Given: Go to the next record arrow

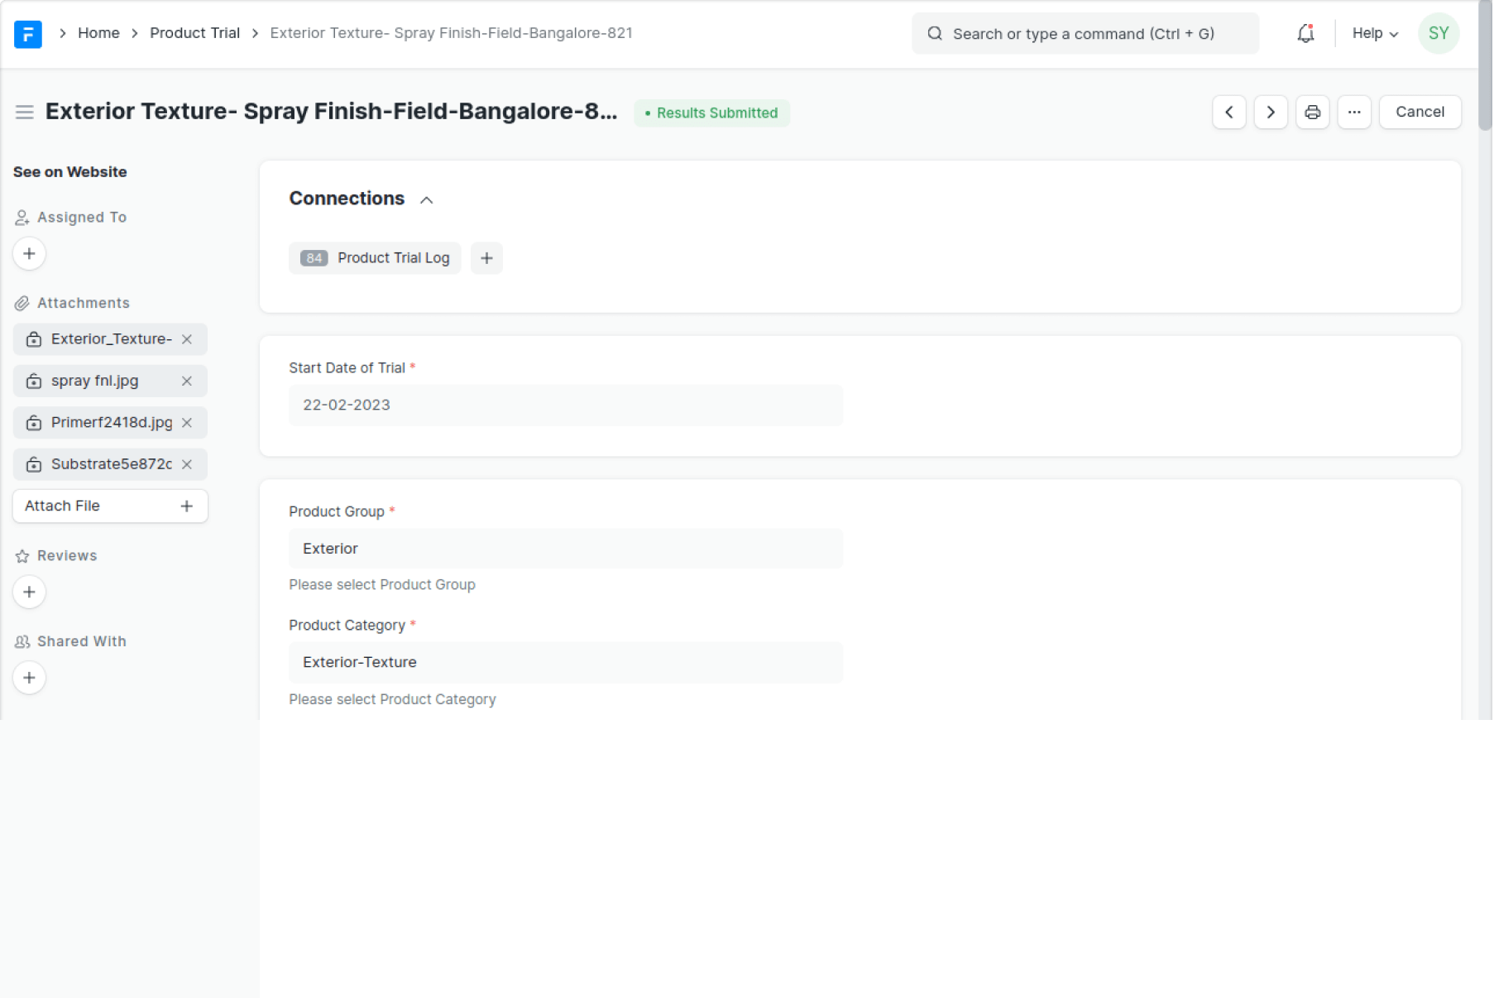Looking at the screenshot, I should (1271, 113).
